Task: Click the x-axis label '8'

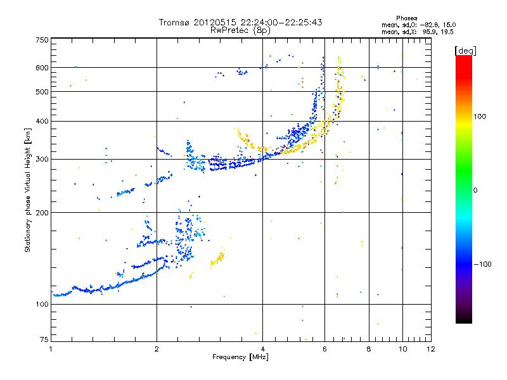Action: (369, 349)
